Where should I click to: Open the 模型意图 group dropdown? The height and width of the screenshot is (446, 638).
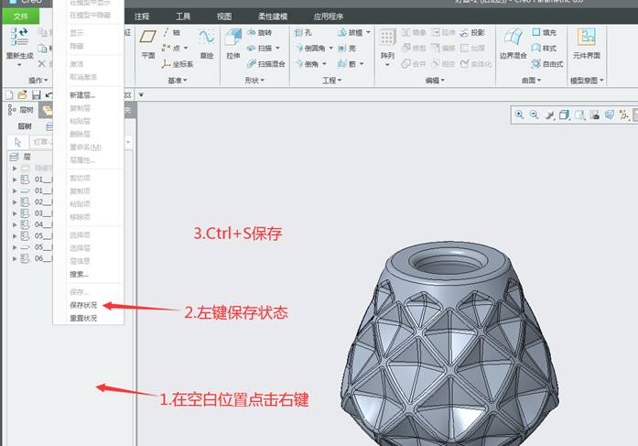click(x=587, y=81)
